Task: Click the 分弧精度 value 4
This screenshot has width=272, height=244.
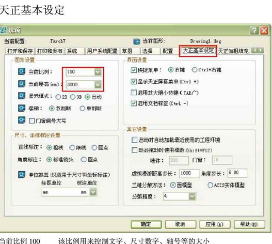Action: pyautogui.click(x=165, y=196)
